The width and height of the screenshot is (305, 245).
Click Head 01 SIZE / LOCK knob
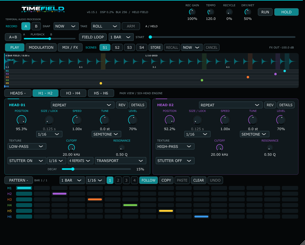pyautogui.click(x=49, y=120)
